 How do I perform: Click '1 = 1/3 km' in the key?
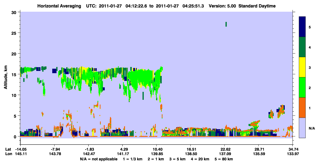point(133,159)
